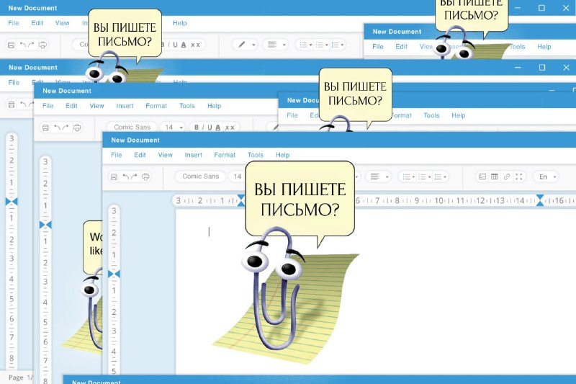576x384 pixels.
Task: Click superscript xx in the topmost back window
Action: tap(195, 45)
